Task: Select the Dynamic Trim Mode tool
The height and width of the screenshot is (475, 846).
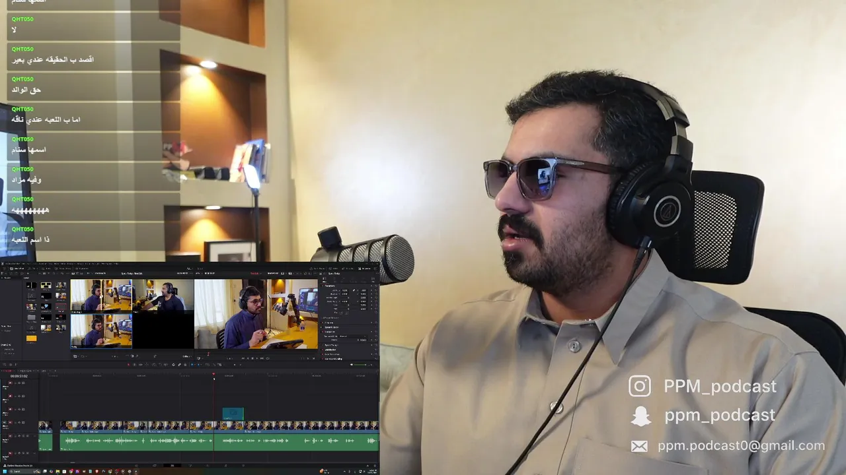Action: point(140,365)
